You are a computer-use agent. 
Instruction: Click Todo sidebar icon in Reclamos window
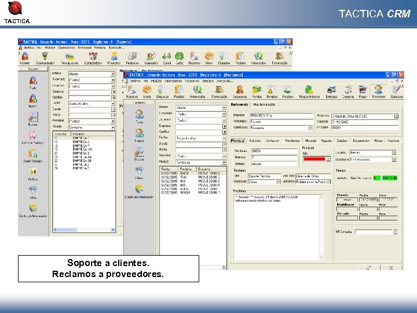click(x=140, y=117)
